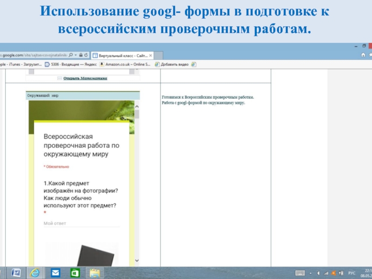Image resolution: width=372 pixels, height=279 pixels.
Task: Open Microsoft Word from the taskbar
Action: point(15,272)
